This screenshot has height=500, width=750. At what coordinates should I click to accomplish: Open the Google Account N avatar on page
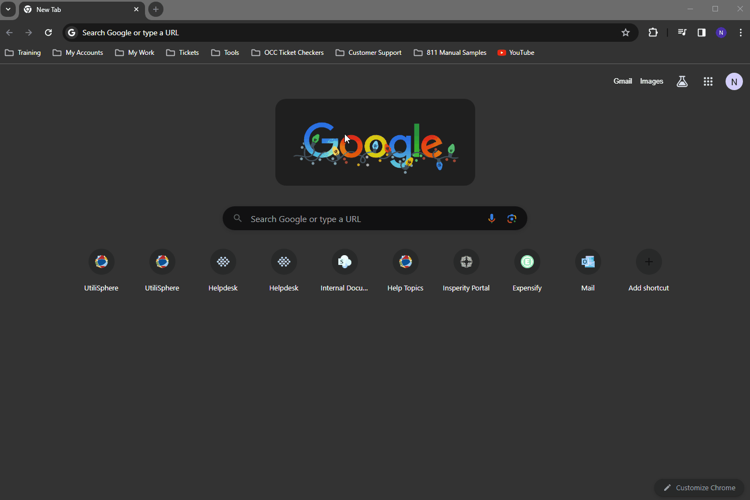click(734, 81)
